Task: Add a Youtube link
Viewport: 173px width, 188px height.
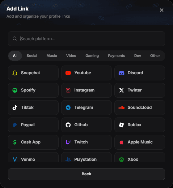Action: (x=86, y=73)
